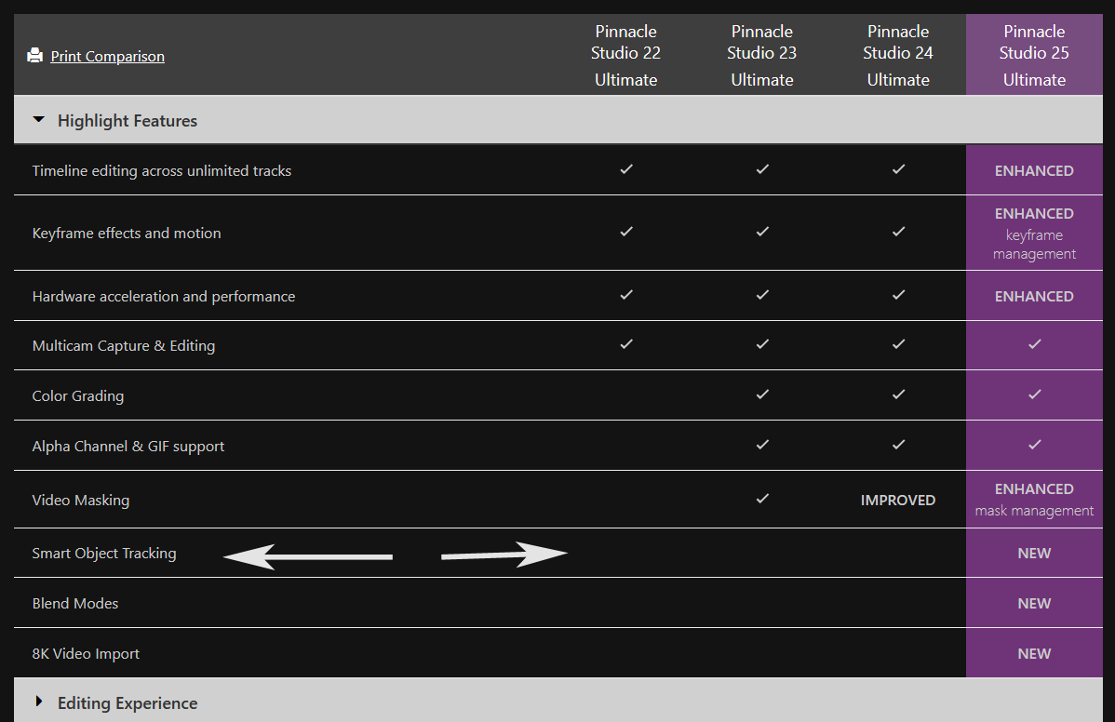The width and height of the screenshot is (1115, 722).
Task: Click the 'Smart Object Tracking' row label
Action: point(104,553)
